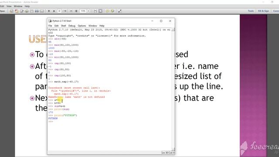Click the fit one full page icon
The height and width of the screenshot is (157, 279).
(x=100, y=11)
